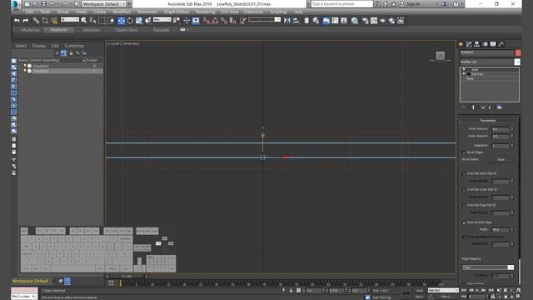Click the search keyword or phrase field
This screenshot has height=300, width=533.
click(341, 4)
